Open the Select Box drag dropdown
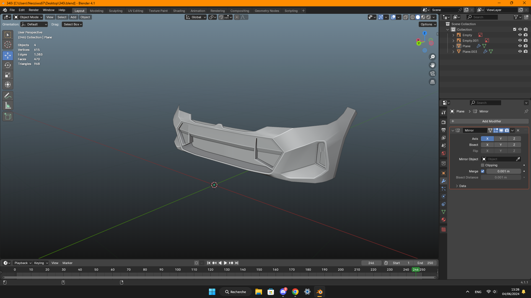This screenshot has height=298, width=531. coord(72,24)
